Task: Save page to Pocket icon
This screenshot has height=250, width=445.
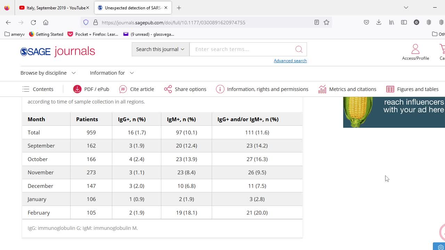Action: click(x=366, y=22)
